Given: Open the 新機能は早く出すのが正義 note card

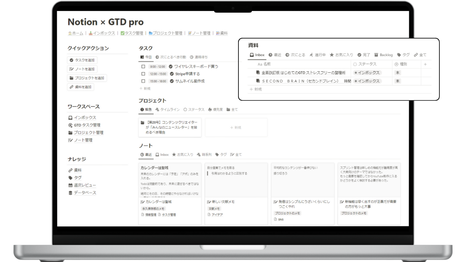Looking at the screenshot, I should coord(369,194).
